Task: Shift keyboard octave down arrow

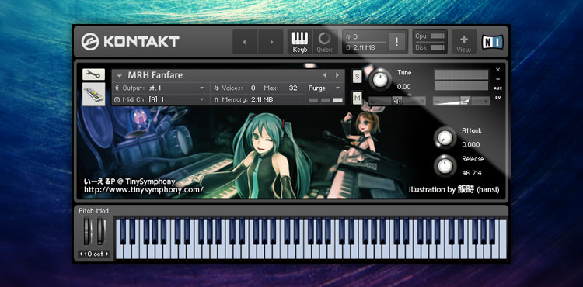Action: coord(80,254)
